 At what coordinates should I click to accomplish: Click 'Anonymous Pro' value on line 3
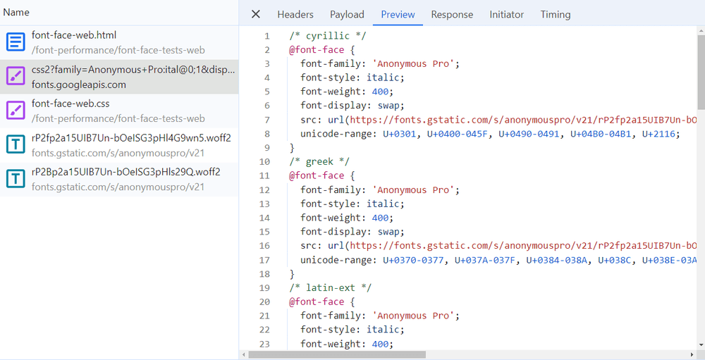click(414, 64)
